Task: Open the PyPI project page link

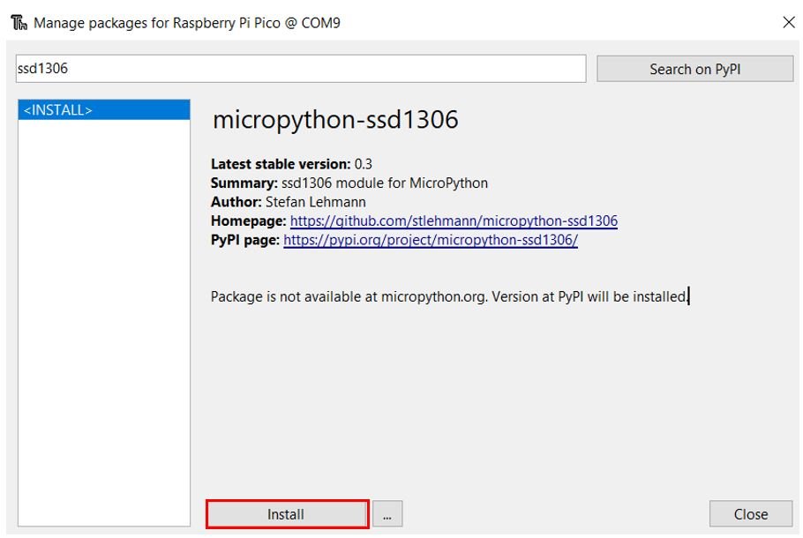Action: click(x=431, y=240)
